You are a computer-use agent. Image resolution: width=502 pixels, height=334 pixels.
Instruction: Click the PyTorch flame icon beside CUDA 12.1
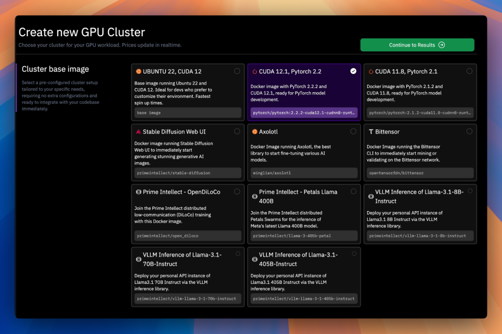[x=255, y=72]
